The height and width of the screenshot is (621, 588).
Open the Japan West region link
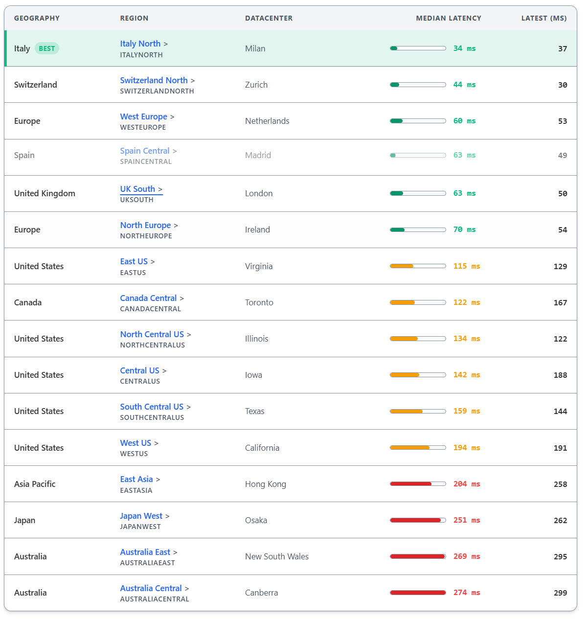tap(141, 516)
